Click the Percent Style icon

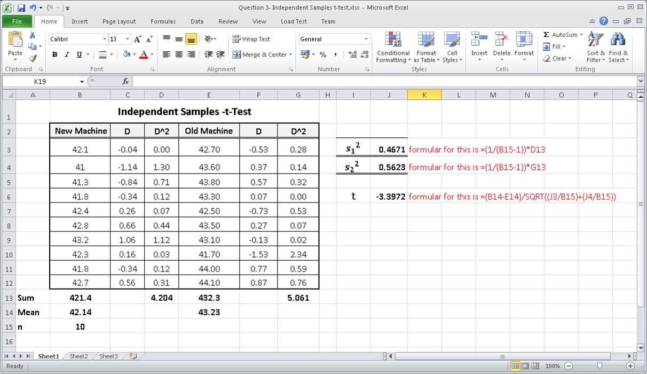323,54
